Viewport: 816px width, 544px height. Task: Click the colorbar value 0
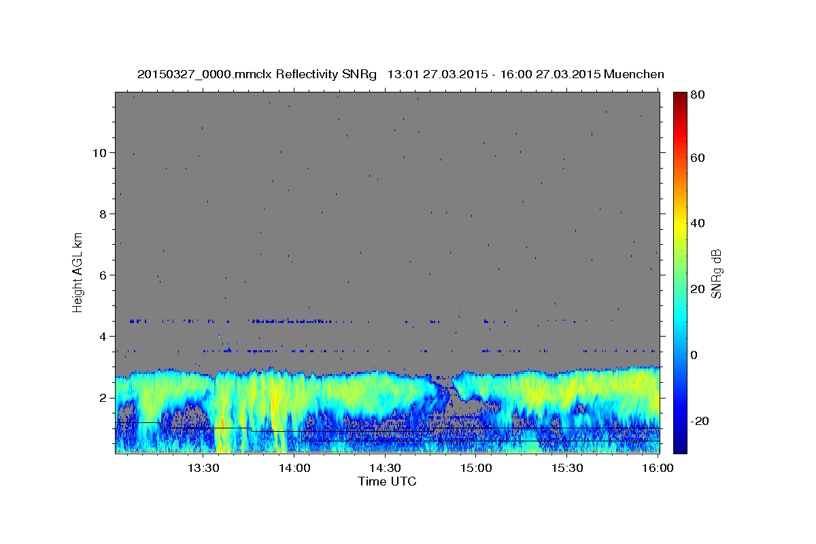[695, 355]
